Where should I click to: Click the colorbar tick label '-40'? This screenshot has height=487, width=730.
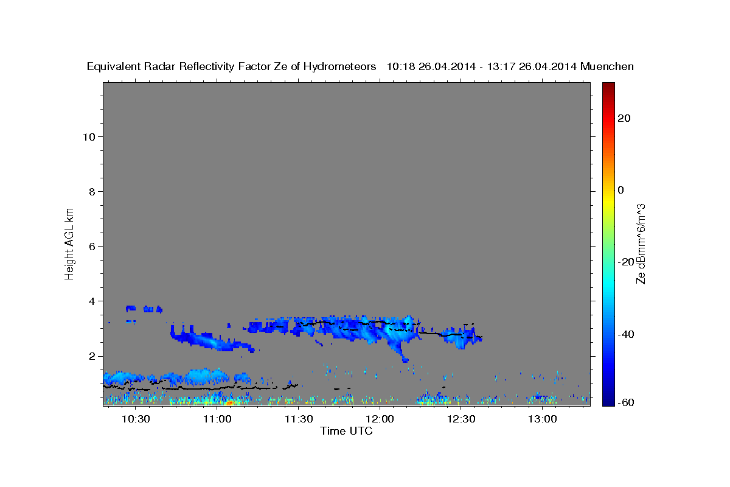(626, 334)
